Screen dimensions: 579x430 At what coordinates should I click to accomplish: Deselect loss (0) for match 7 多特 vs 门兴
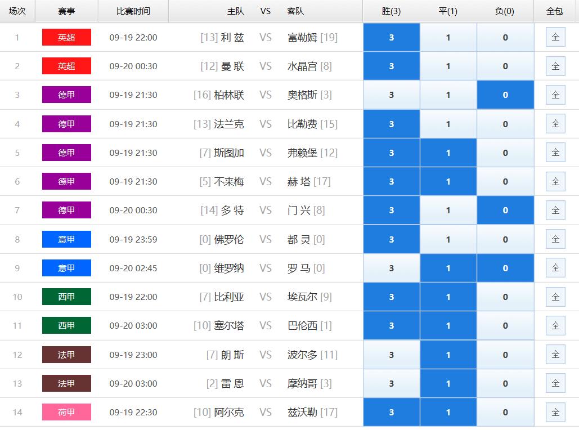[x=505, y=210]
